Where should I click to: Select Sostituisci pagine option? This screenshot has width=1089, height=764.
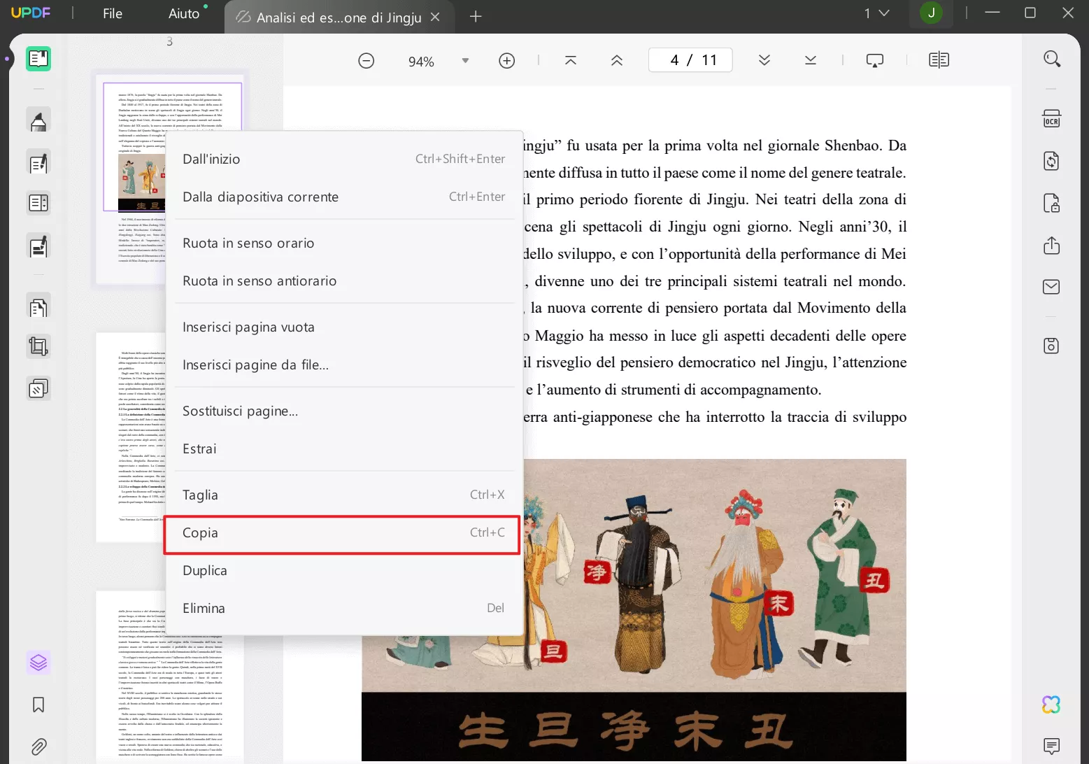point(344,411)
